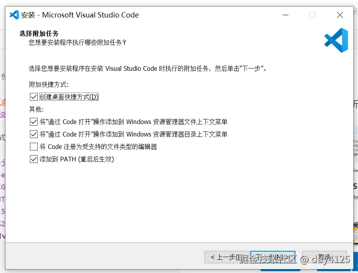Click the 取消 (Cancel) button
The width and height of the screenshot is (358, 273).
click(325, 257)
